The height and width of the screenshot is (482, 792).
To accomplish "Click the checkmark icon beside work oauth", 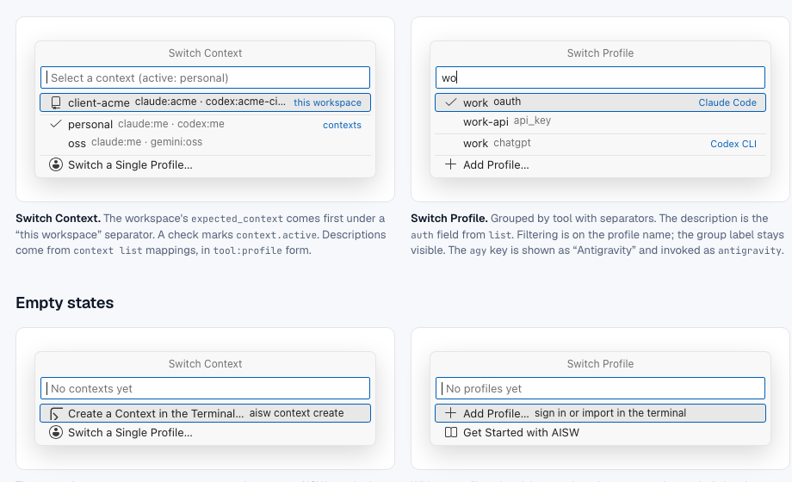I will [x=451, y=102].
